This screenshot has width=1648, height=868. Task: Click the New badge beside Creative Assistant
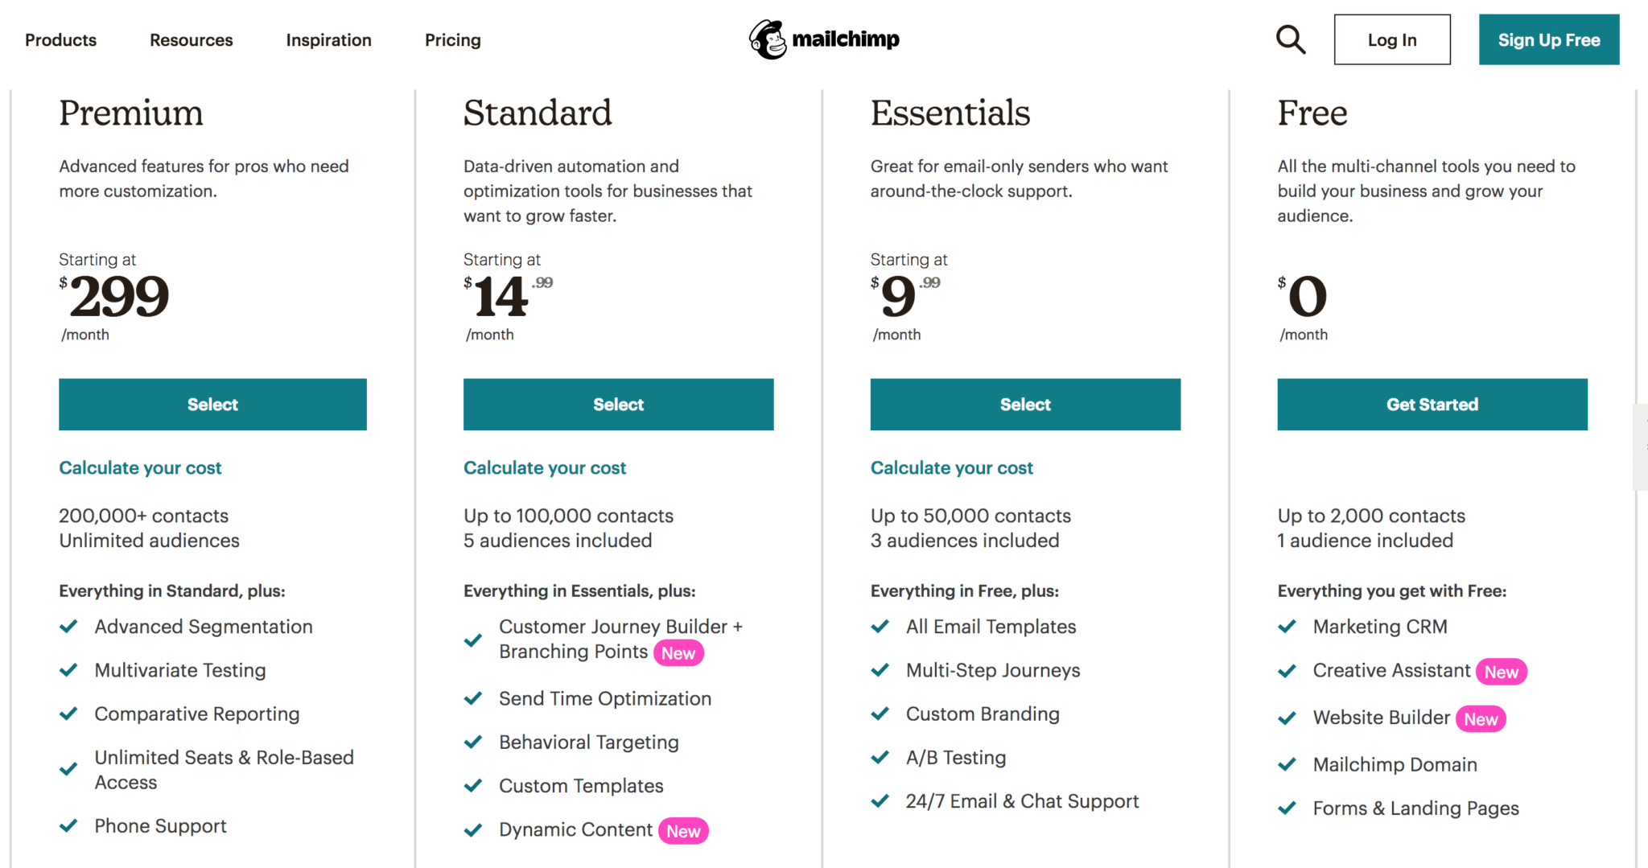point(1502,672)
